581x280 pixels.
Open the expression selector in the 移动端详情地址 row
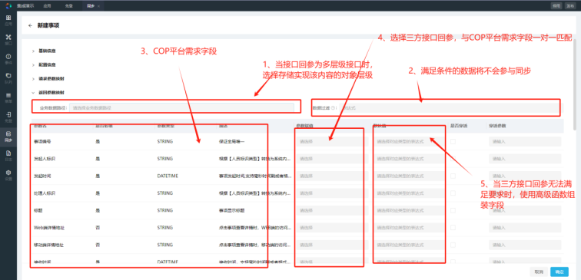point(409,245)
